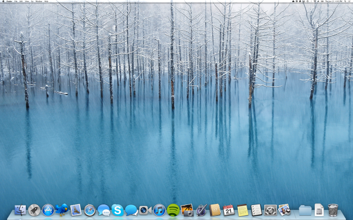Open the Twitter bird app in Dock

[x=62, y=210]
